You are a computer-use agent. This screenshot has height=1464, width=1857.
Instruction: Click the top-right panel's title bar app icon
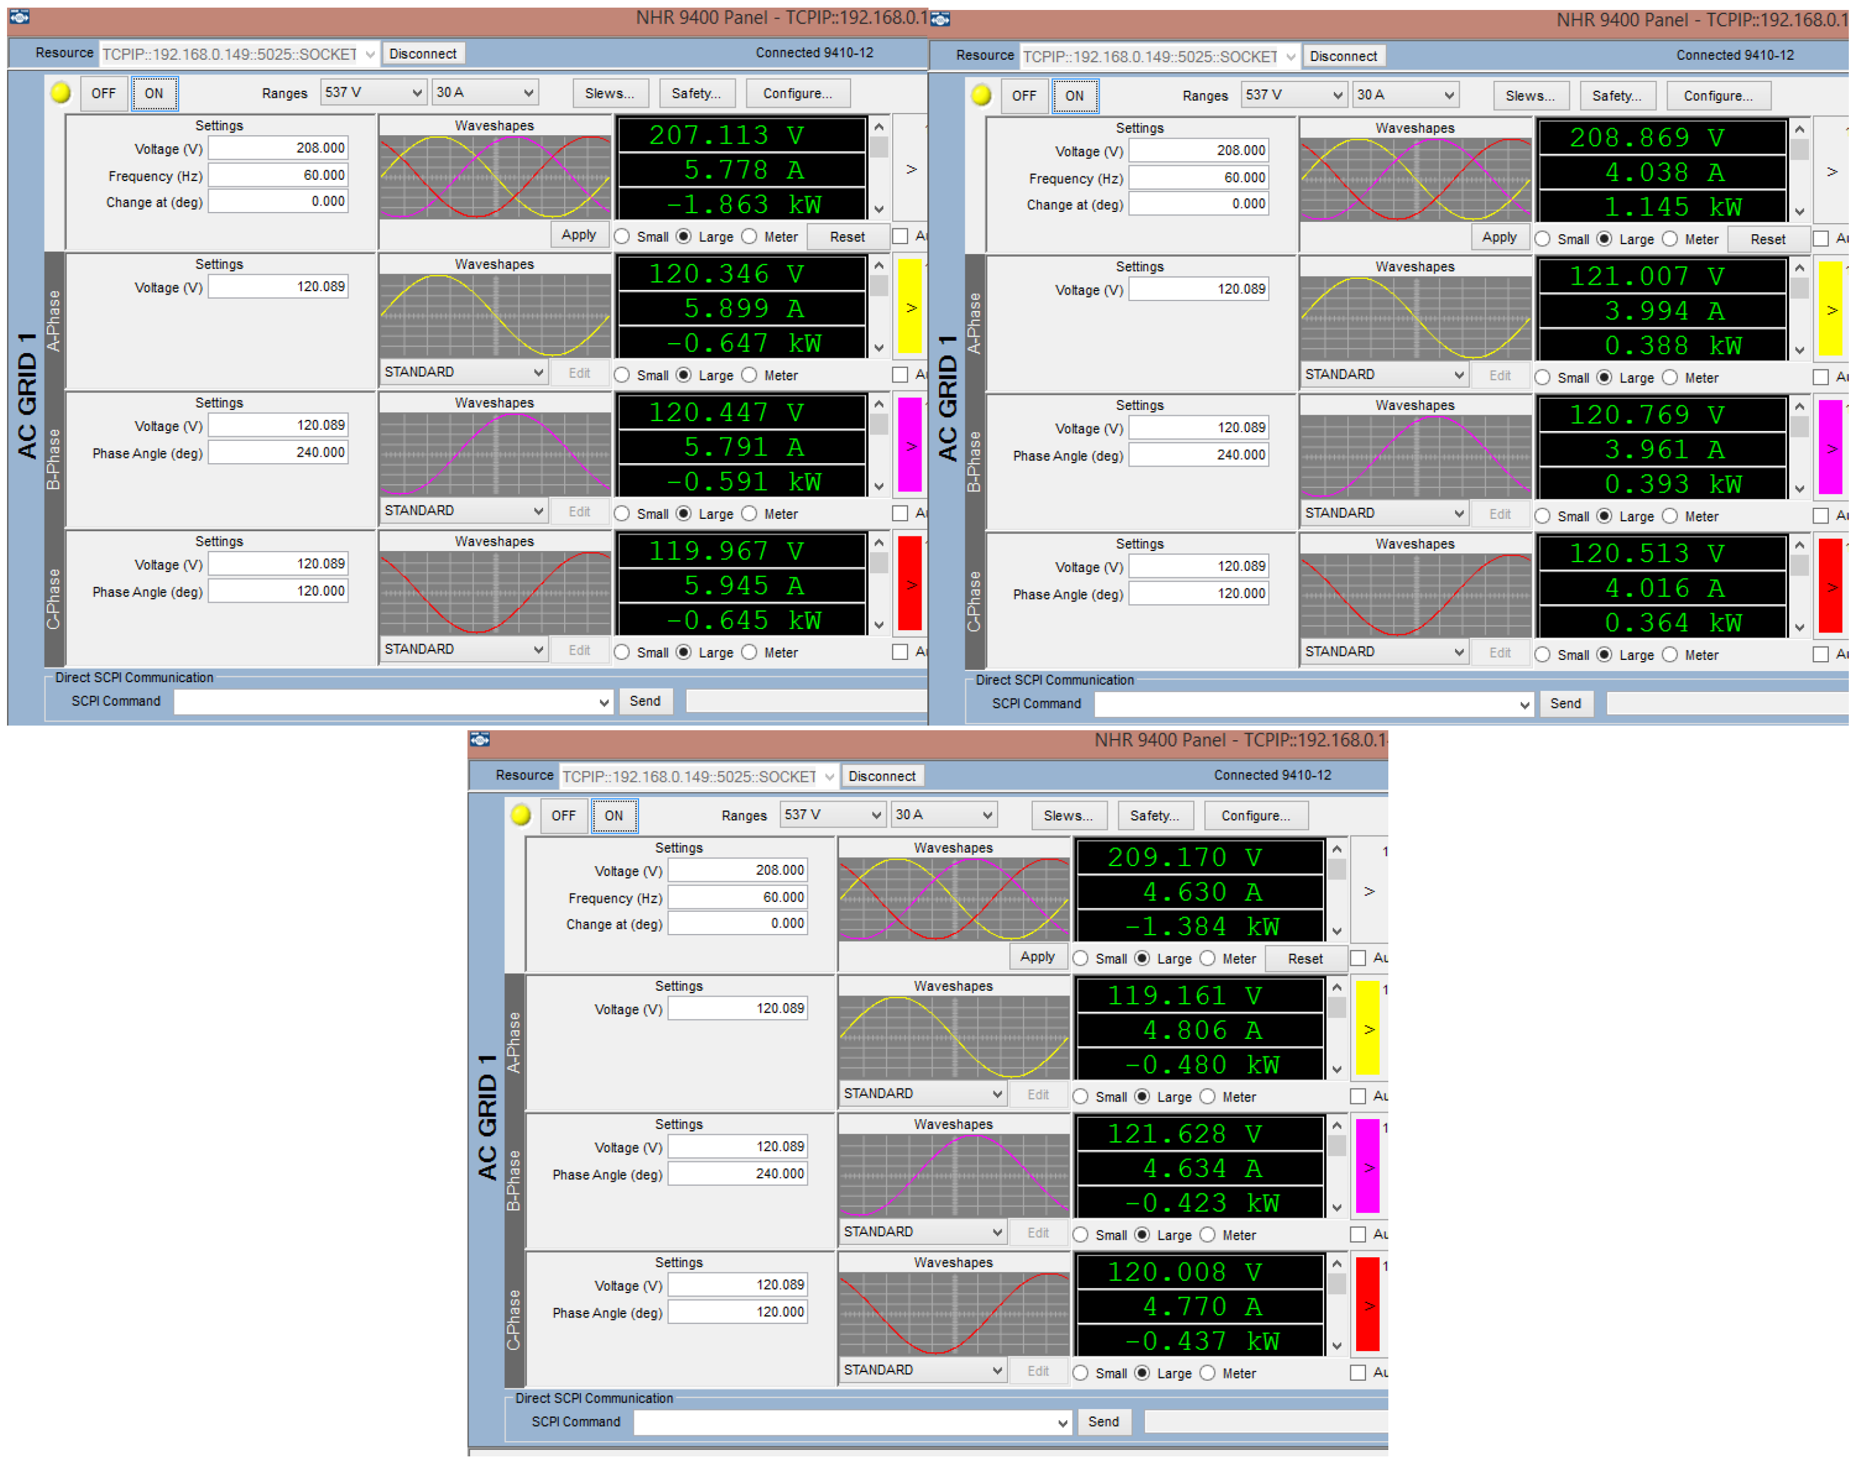[940, 19]
